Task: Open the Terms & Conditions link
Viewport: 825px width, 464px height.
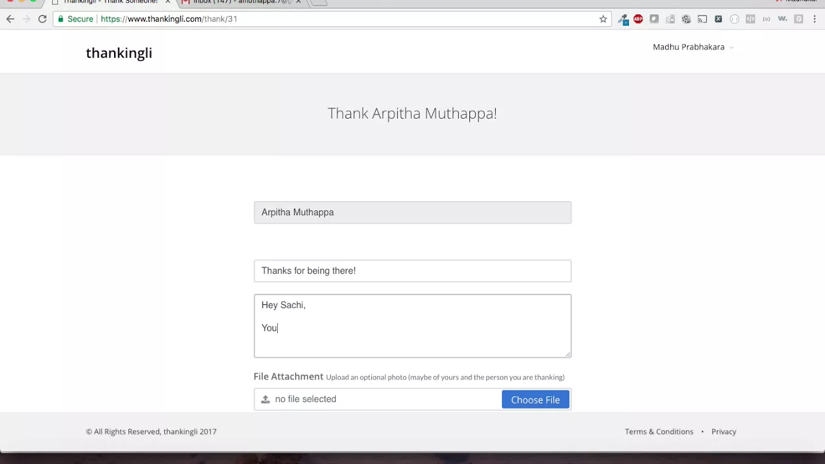Action: pos(659,432)
